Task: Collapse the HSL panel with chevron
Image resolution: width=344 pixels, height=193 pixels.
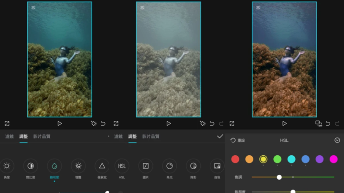Action: [x=337, y=140]
